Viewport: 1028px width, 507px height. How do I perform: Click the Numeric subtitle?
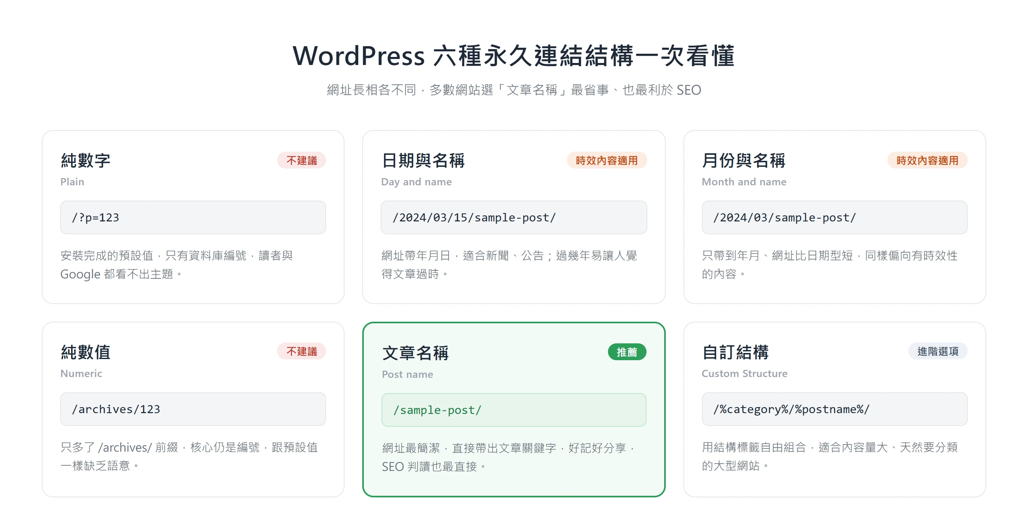[81, 373]
